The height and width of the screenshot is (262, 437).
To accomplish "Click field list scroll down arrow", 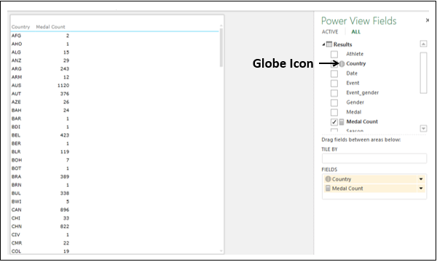I will (x=423, y=128).
